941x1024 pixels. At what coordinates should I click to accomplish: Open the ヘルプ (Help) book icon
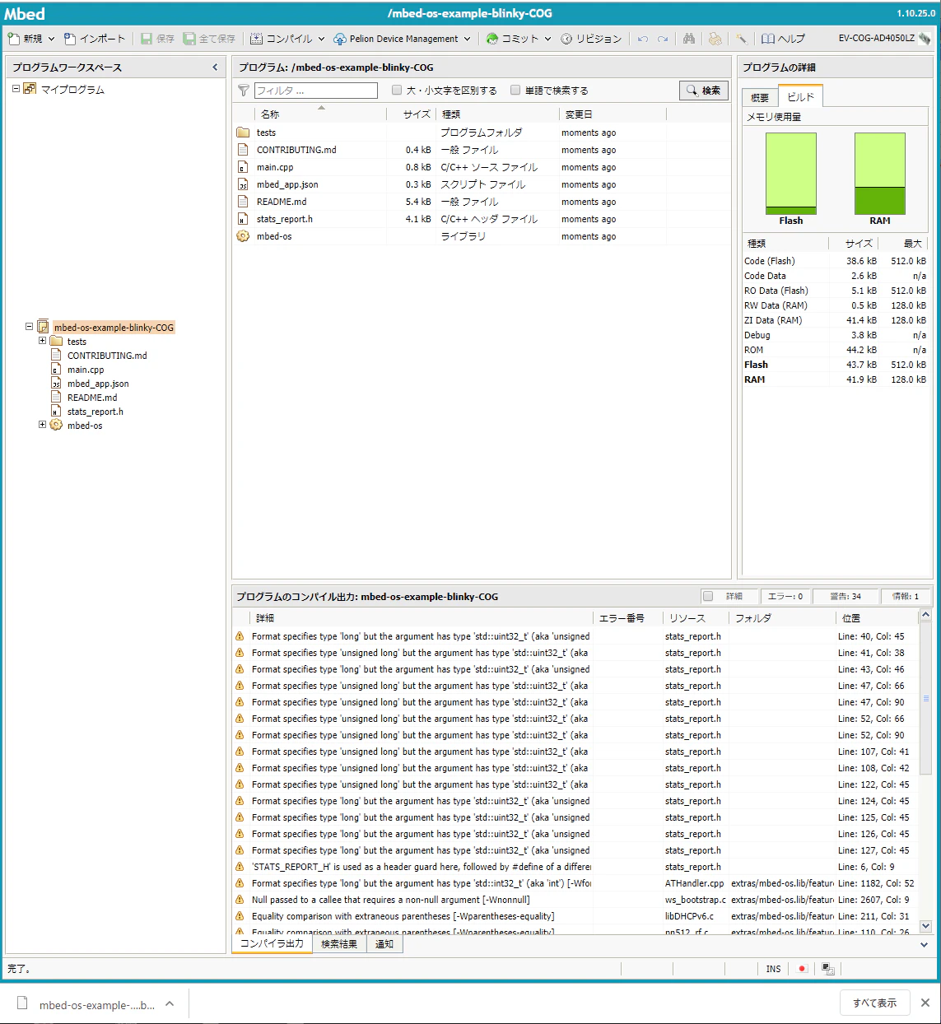tap(768, 39)
